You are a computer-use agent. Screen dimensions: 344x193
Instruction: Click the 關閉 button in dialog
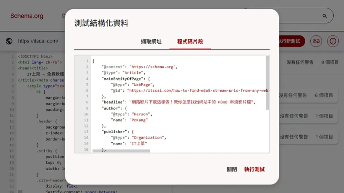(x=232, y=169)
